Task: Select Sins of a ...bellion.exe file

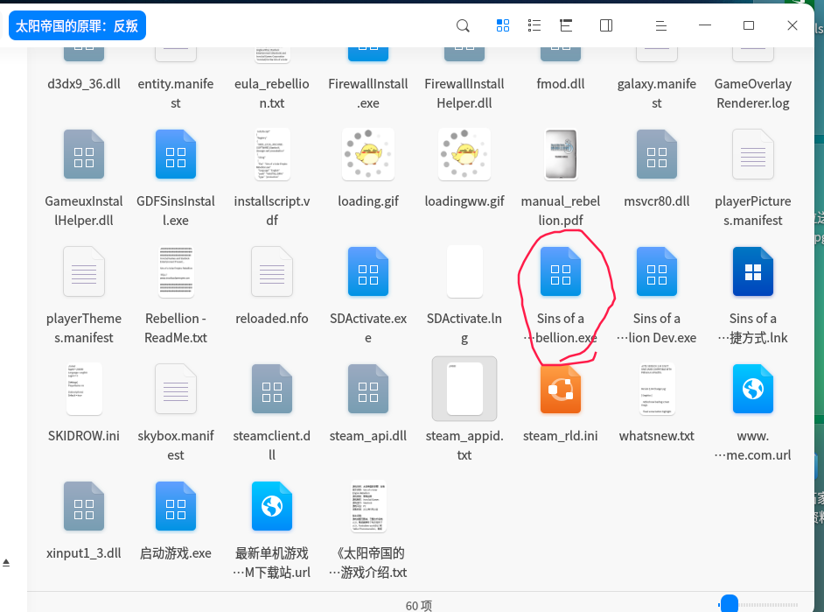Action: click(x=560, y=271)
